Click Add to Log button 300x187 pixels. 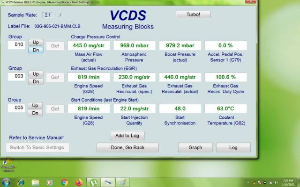(x=127, y=136)
